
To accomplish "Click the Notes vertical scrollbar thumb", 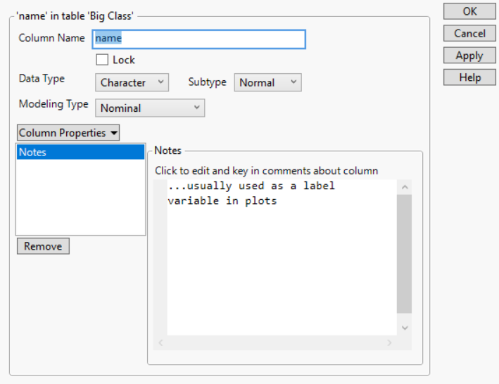I will click(x=404, y=253).
